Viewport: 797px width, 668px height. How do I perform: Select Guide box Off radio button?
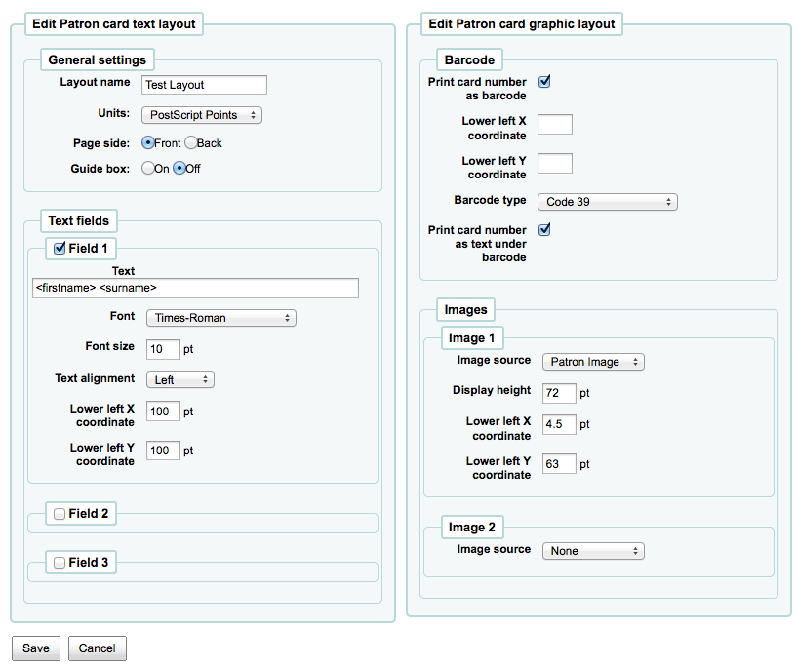point(179,168)
